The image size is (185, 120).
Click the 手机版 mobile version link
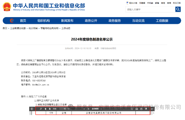pyautogui.click(x=150, y=3)
